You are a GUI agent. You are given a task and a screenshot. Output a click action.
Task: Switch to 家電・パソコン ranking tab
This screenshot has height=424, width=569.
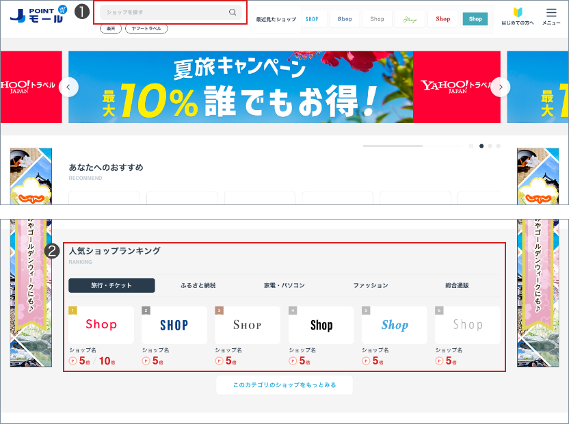(x=284, y=285)
